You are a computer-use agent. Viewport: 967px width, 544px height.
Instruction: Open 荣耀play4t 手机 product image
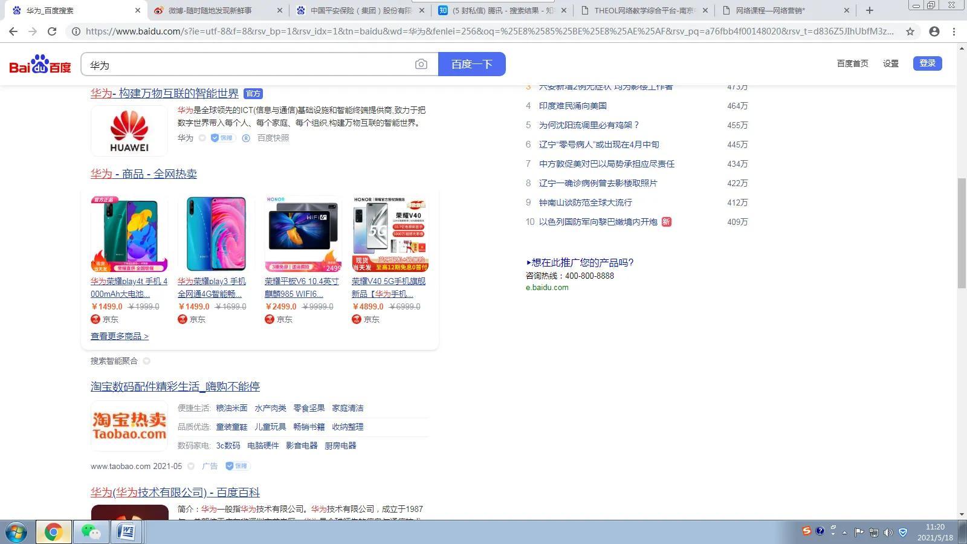pyautogui.click(x=129, y=233)
